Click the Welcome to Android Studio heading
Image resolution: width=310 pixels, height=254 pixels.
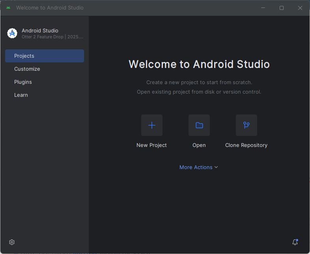[x=199, y=64]
